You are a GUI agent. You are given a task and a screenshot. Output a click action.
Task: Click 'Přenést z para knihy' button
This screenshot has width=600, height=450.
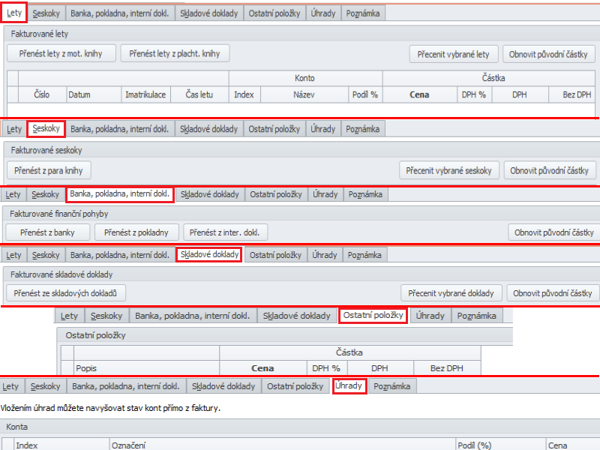point(49,170)
